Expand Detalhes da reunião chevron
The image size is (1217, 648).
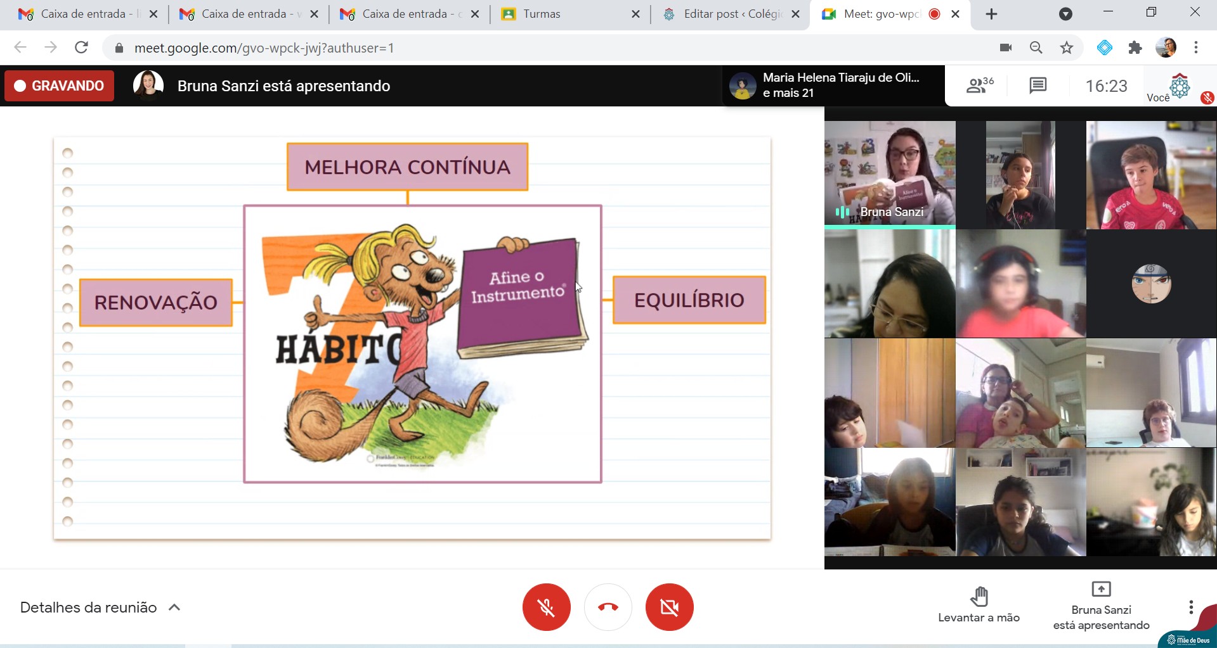(x=174, y=607)
